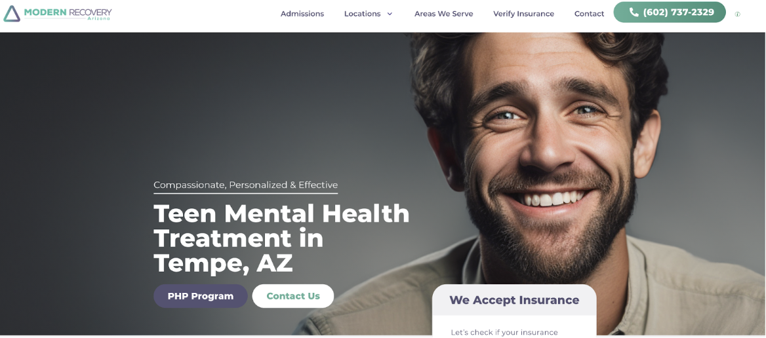Click the white Contact Us button
The image size is (766, 338).
(293, 296)
